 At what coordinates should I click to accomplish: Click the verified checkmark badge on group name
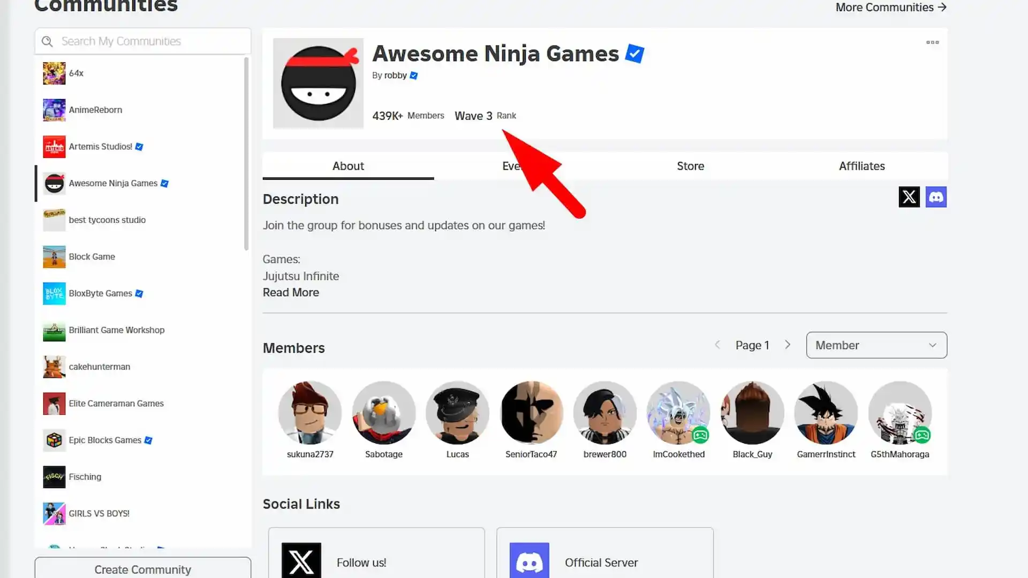[x=634, y=52]
